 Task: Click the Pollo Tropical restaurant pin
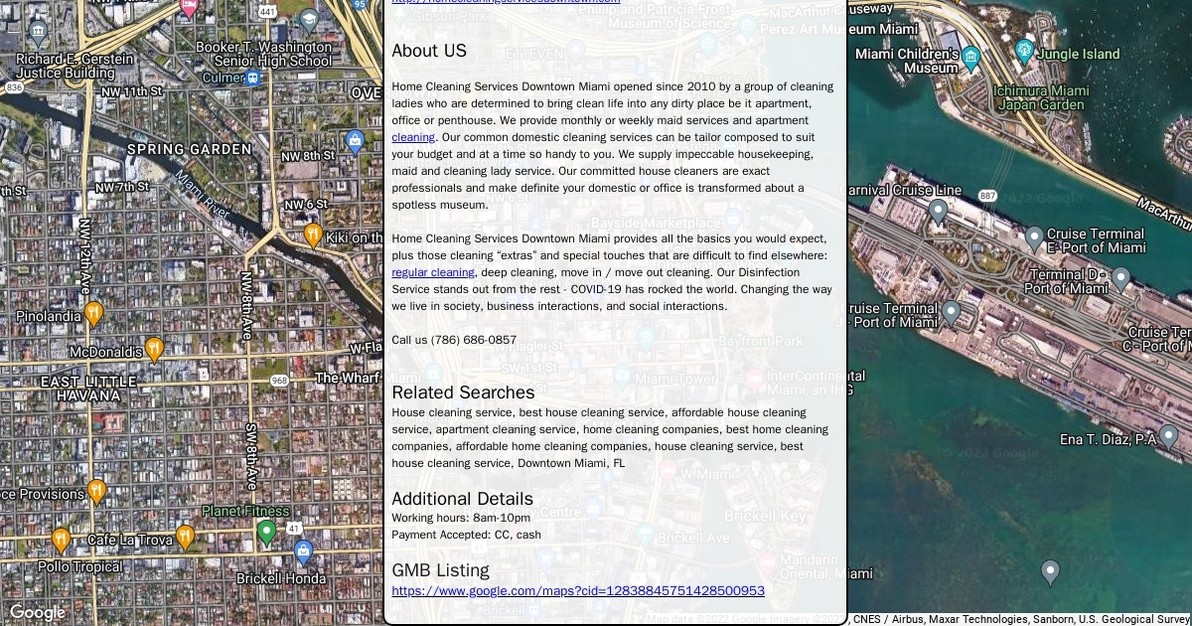(61, 541)
